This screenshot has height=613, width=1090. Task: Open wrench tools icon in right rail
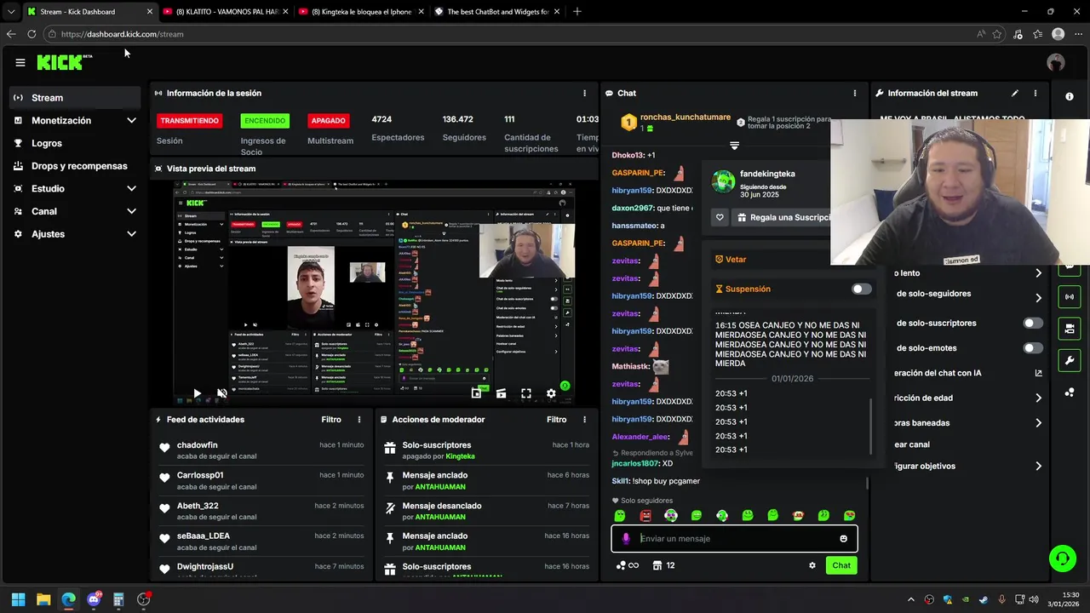pos(1069,360)
